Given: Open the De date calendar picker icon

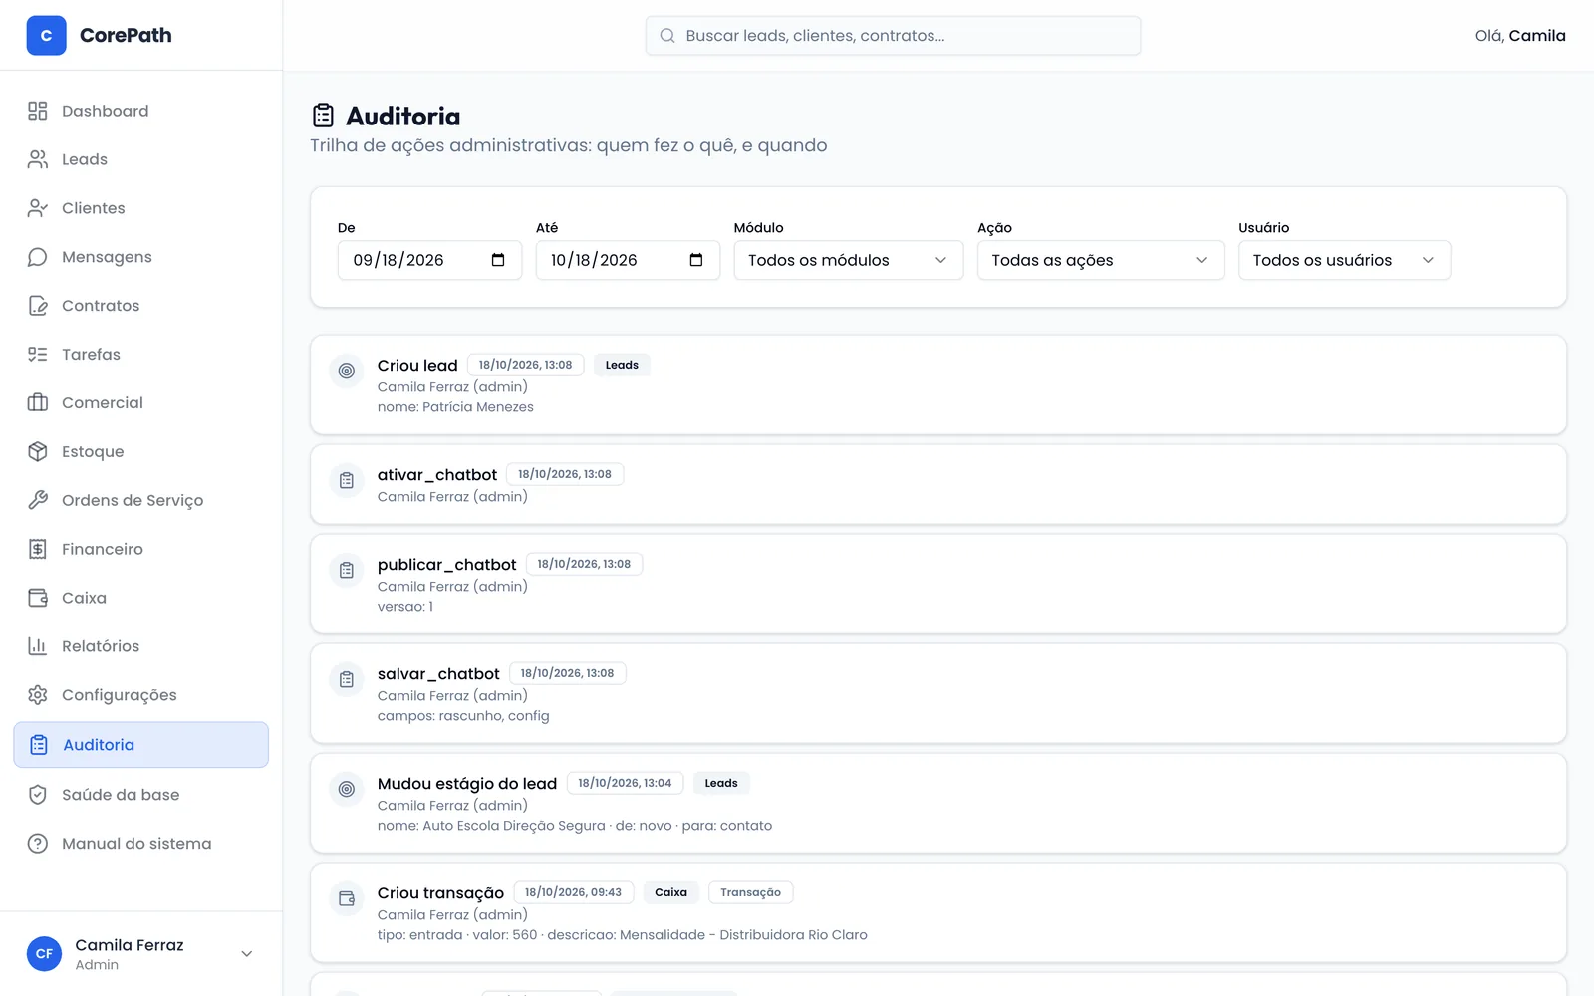Looking at the screenshot, I should (x=498, y=260).
